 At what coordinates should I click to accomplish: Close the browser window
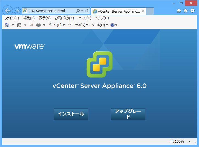point(191,3)
